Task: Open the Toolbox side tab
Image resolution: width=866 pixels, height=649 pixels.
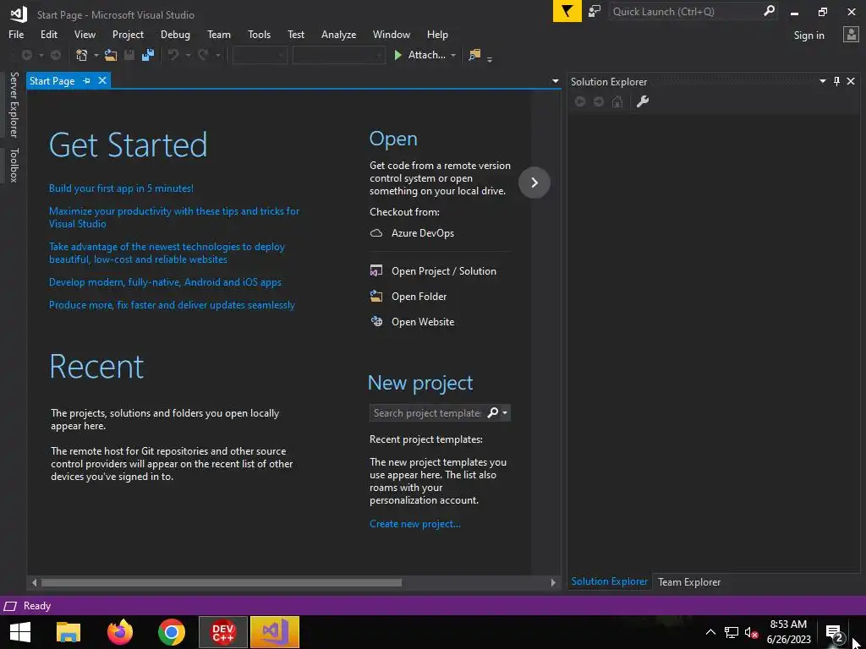Action: [14, 165]
